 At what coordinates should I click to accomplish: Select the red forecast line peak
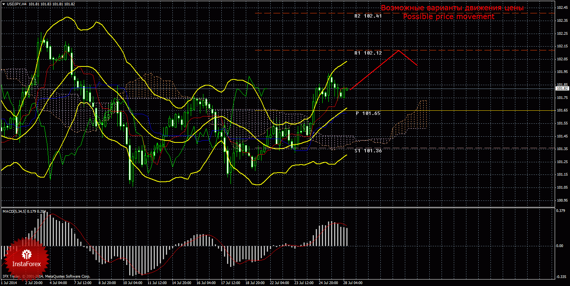coord(399,50)
